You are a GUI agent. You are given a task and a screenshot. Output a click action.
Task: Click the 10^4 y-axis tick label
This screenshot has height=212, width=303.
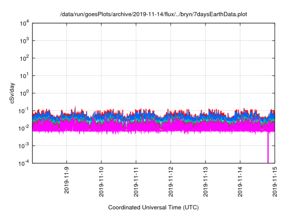point(24,23)
